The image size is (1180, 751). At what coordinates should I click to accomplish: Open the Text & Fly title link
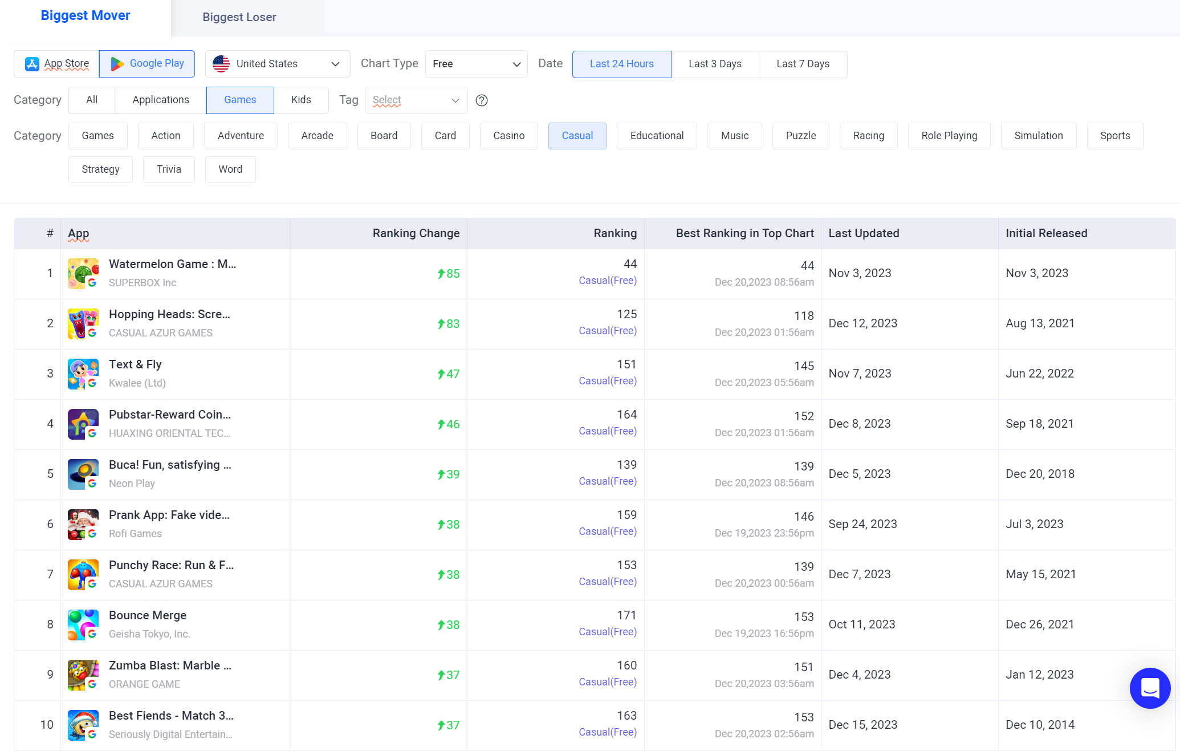coord(135,364)
